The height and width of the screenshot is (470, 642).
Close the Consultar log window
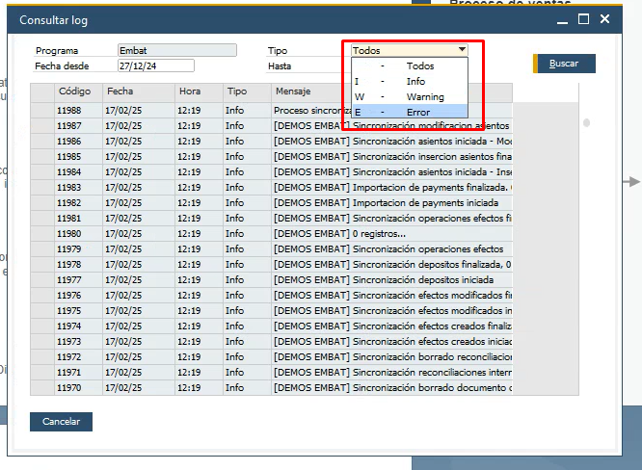tap(604, 19)
